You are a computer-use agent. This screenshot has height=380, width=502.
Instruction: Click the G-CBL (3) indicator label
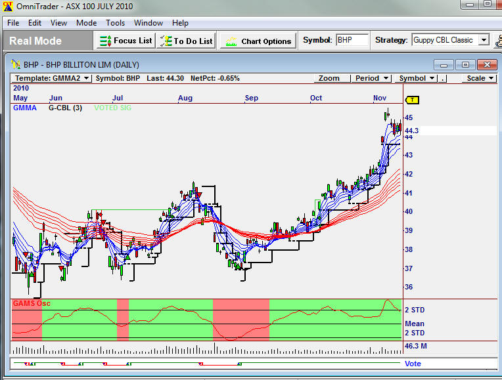tap(65, 108)
